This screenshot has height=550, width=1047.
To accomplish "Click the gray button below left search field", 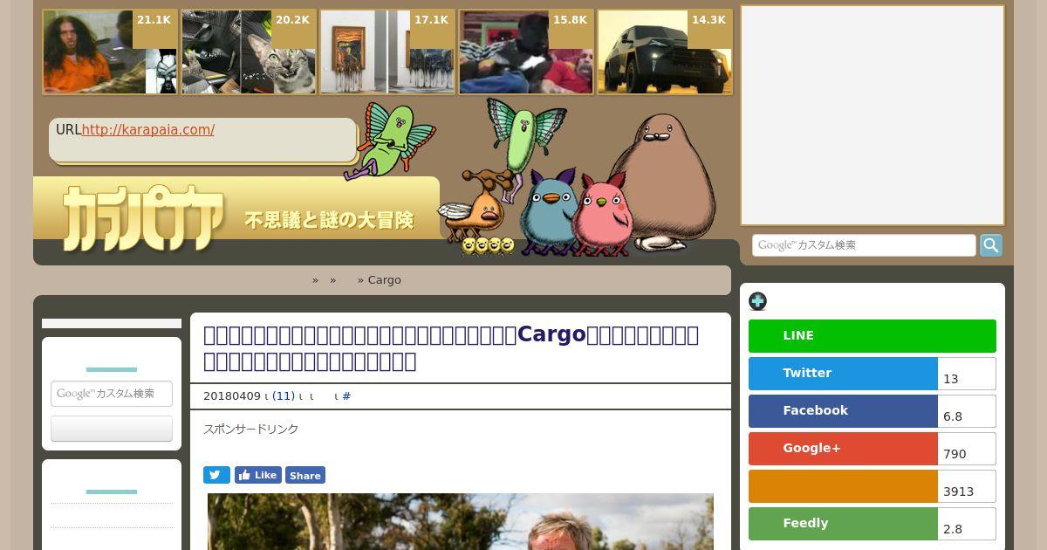I will tap(112, 429).
